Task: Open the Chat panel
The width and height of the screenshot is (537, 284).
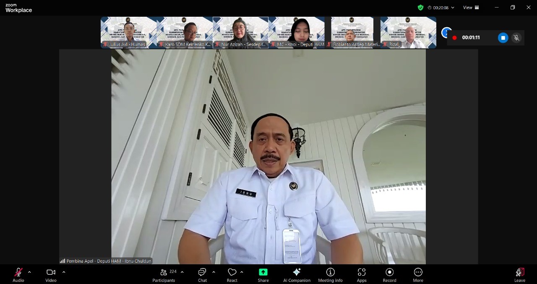Action: click(x=202, y=273)
